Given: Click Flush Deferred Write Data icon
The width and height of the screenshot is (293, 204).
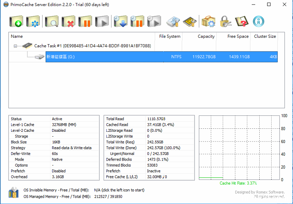Looking at the screenshot, I should pos(121,21).
